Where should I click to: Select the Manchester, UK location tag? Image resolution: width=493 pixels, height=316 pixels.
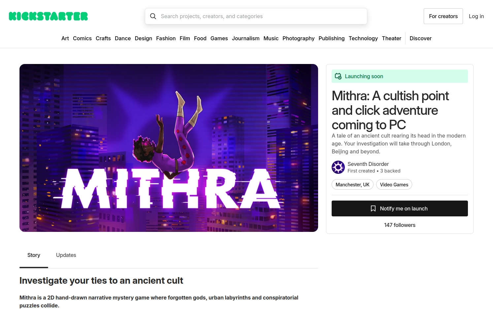tap(352, 185)
